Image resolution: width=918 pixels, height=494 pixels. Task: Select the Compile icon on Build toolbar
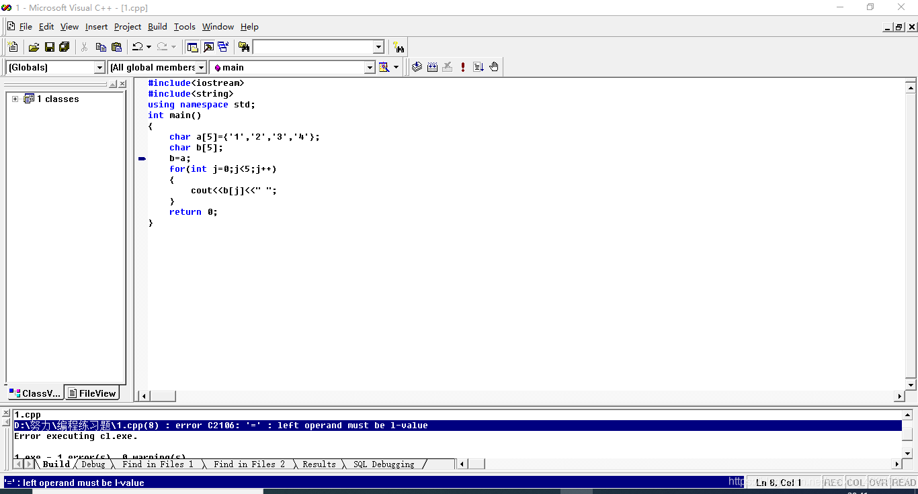click(417, 66)
